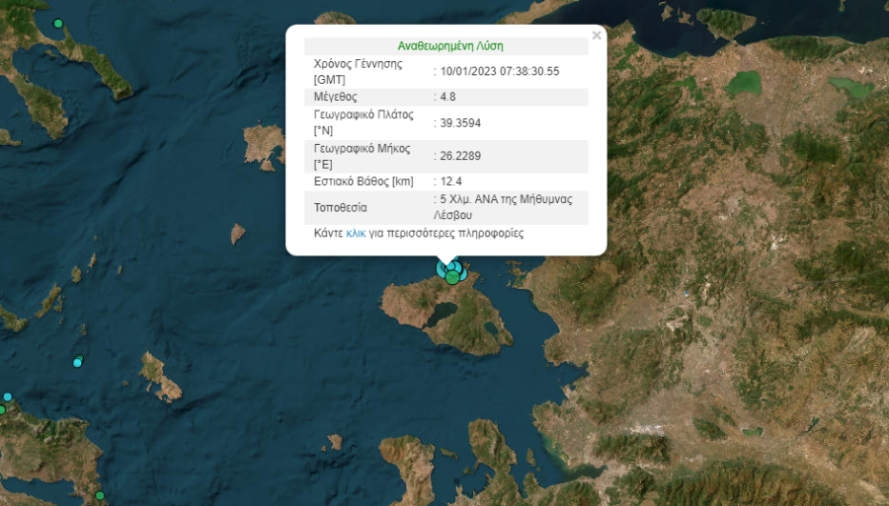
Task: Select the green marker at southeastern Evia tip
Action: click(x=100, y=496)
